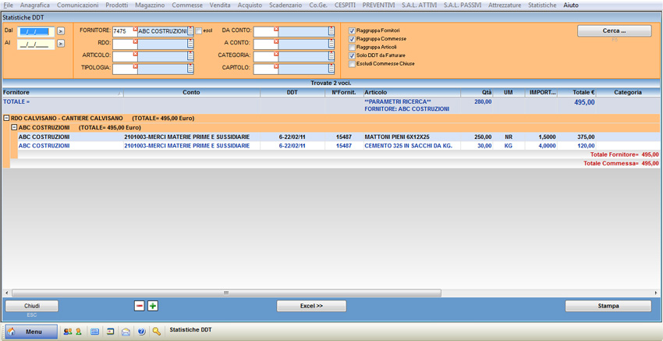Image resolution: width=663 pixels, height=341 pixels.
Task: Click the key icon in bottom toolbar
Action: coord(157,332)
